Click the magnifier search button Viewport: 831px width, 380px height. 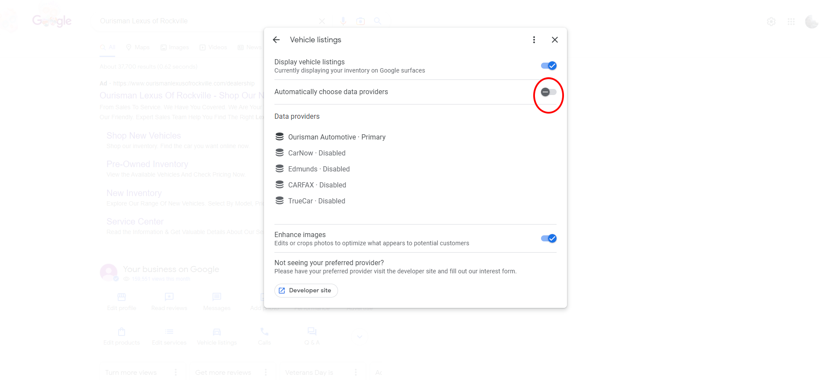click(x=377, y=21)
